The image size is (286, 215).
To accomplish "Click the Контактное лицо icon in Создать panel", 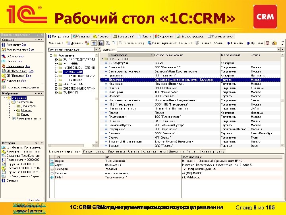I will coord(4,49).
